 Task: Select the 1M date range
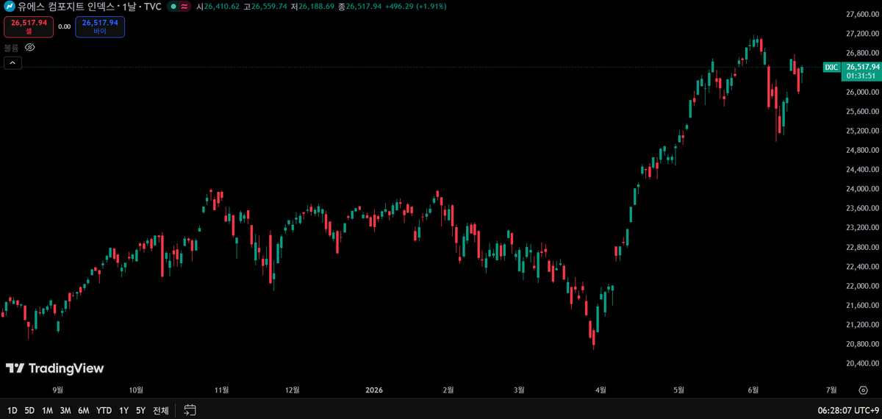(x=47, y=410)
